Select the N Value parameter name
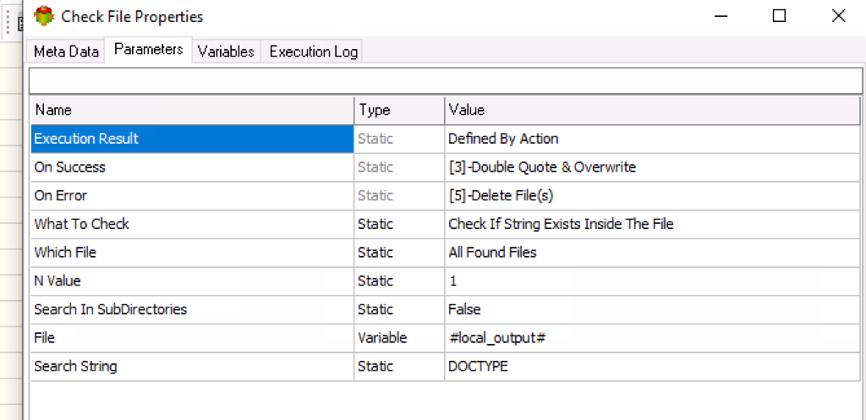 click(x=192, y=281)
